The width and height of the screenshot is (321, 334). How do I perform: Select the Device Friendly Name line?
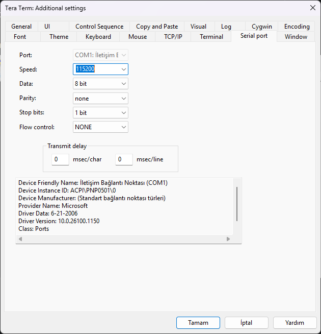tap(93, 183)
